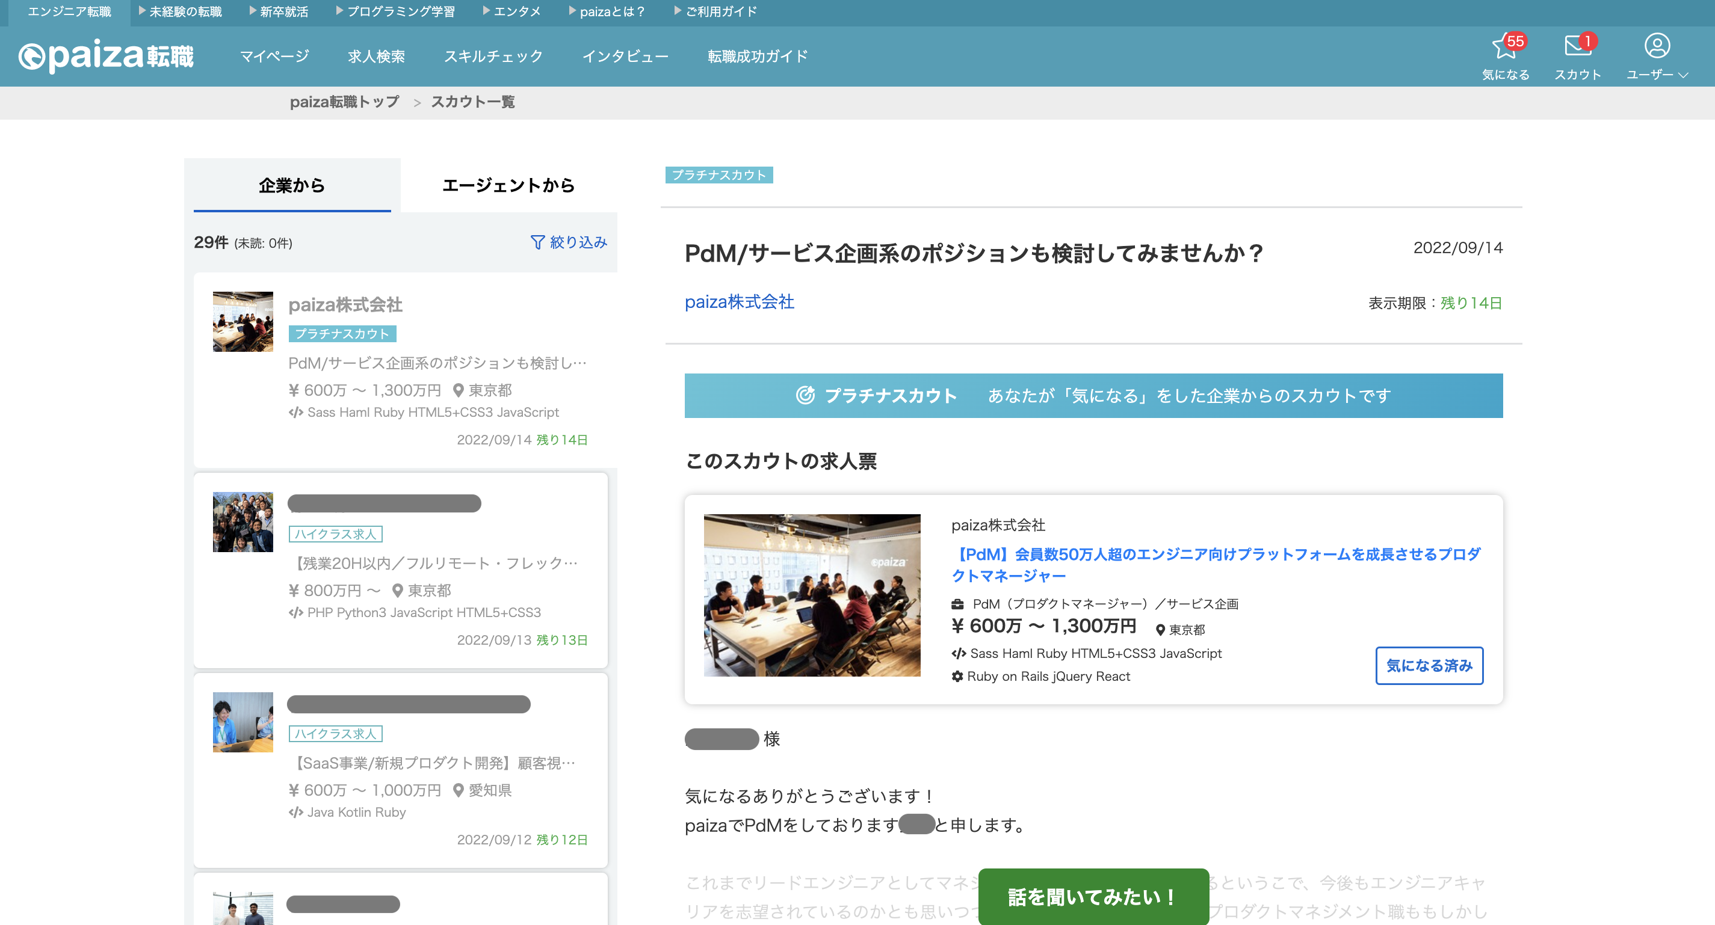The image size is (1715, 925).
Task: Open the scout thumbnail in the SaaS事業 card
Action: (x=243, y=722)
